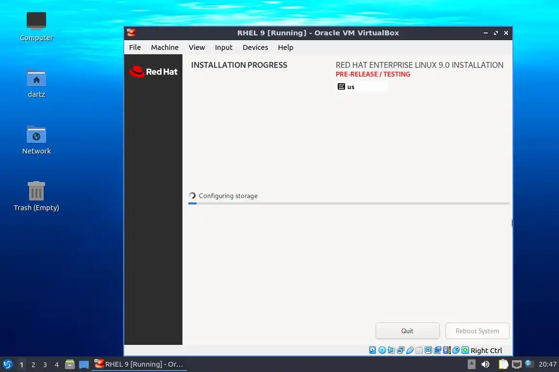This screenshot has width=559, height=372.
Task: Click the network monitor tray icon
Action: coord(517,364)
